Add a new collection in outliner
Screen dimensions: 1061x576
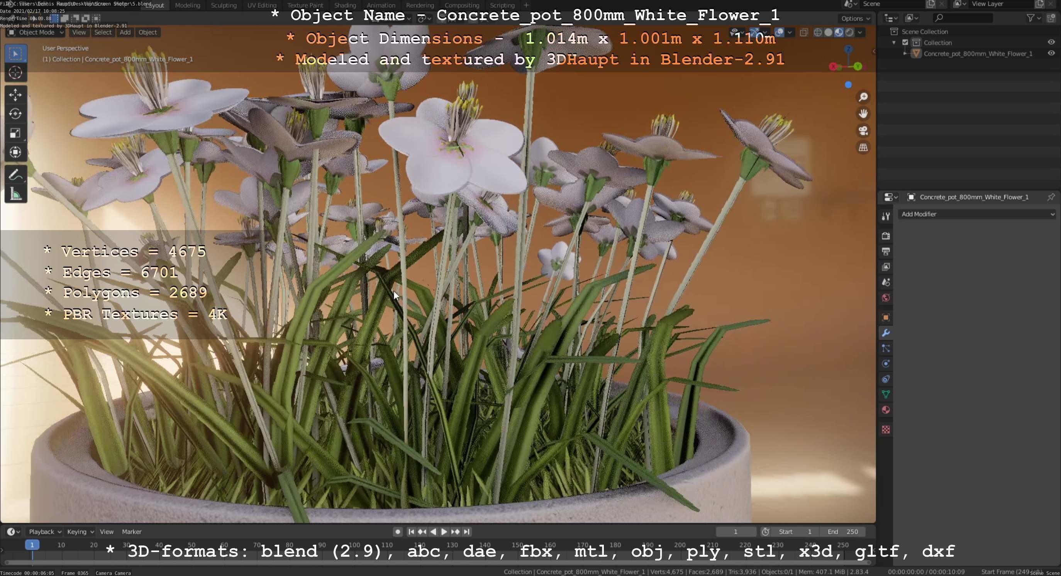coord(1051,18)
